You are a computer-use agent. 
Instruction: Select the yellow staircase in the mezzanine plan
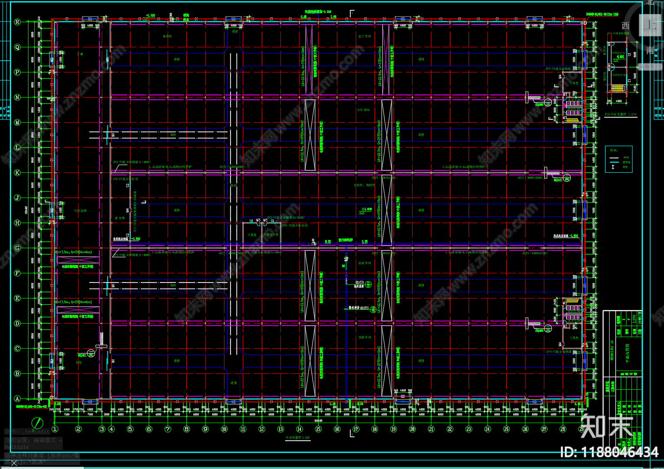(617, 88)
